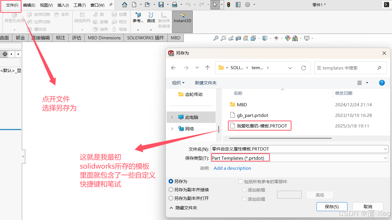The image size is (392, 220).
Task: Open the 文件(F) menu
Action: (12, 5)
